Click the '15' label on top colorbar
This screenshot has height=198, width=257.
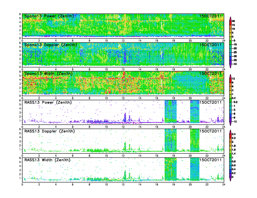tap(234, 25)
